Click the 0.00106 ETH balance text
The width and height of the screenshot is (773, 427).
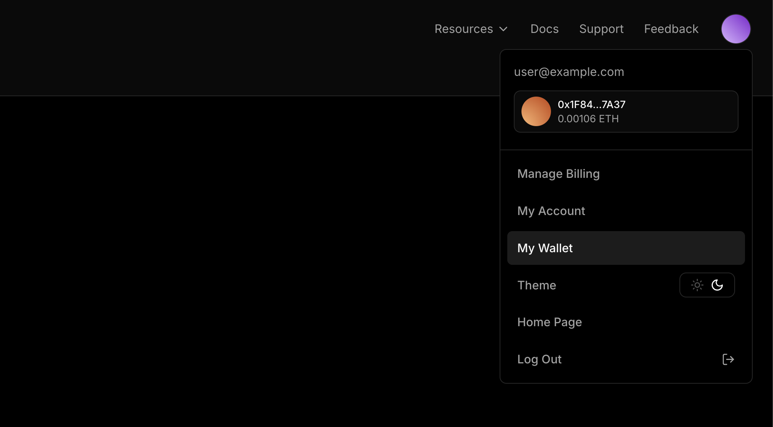point(588,119)
